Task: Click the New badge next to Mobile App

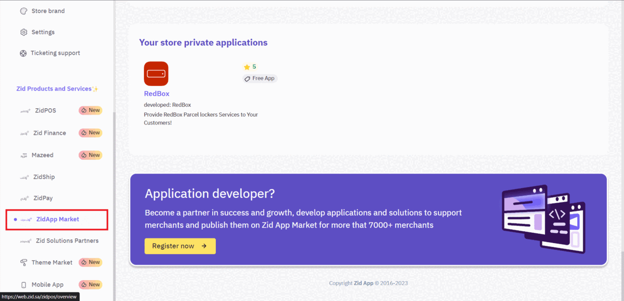Action: [x=90, y=285]
